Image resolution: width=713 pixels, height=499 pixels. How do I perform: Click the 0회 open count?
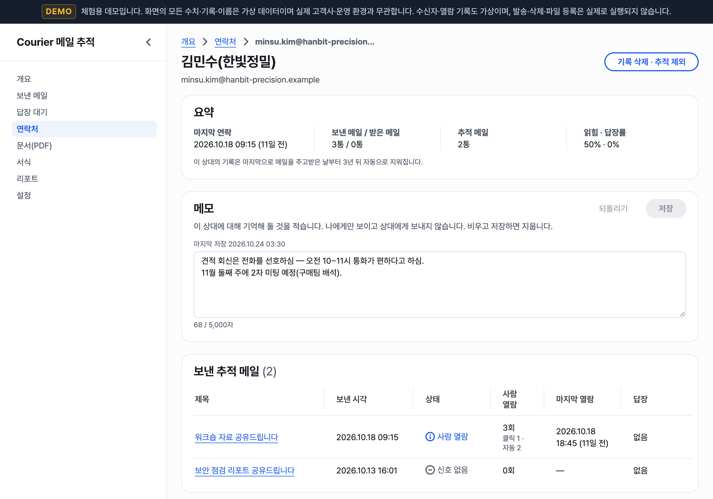[x=508, y=470]
